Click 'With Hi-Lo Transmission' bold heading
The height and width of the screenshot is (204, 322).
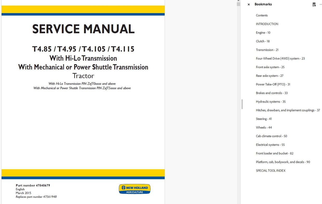pos(83,58)
